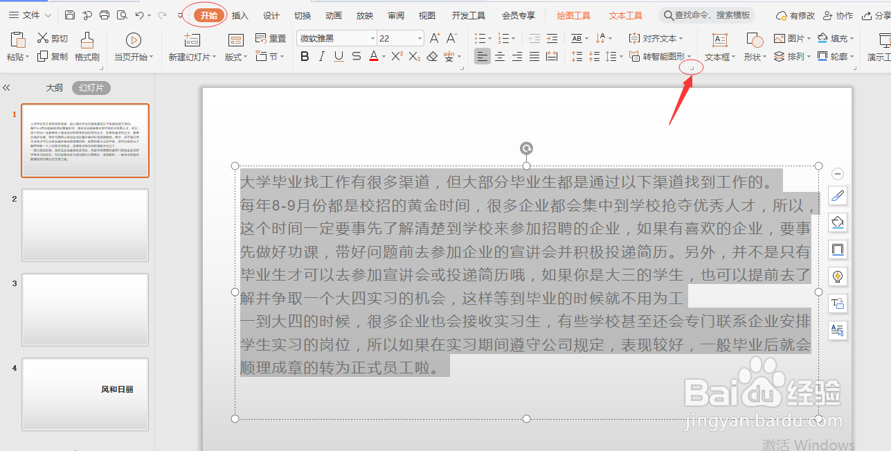Cut selection with 剪切 scissors
Viewport: 891px width, 451px height.
tap(53, 39)
